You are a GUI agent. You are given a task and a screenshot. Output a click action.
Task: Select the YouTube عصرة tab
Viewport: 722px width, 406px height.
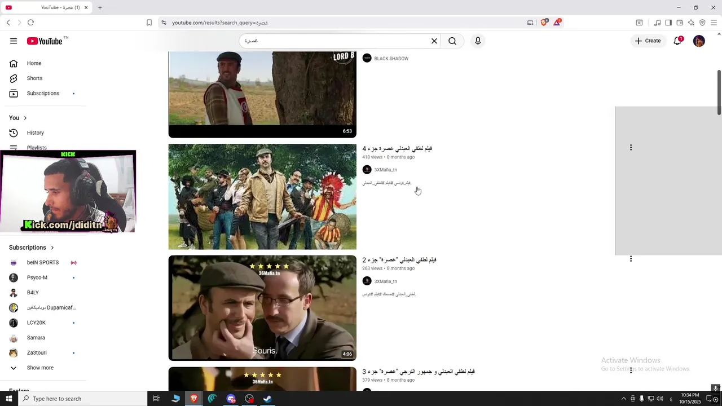click(x=48, y=7)
